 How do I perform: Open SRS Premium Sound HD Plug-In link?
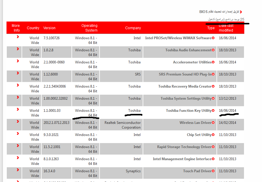tap(185, 74)
